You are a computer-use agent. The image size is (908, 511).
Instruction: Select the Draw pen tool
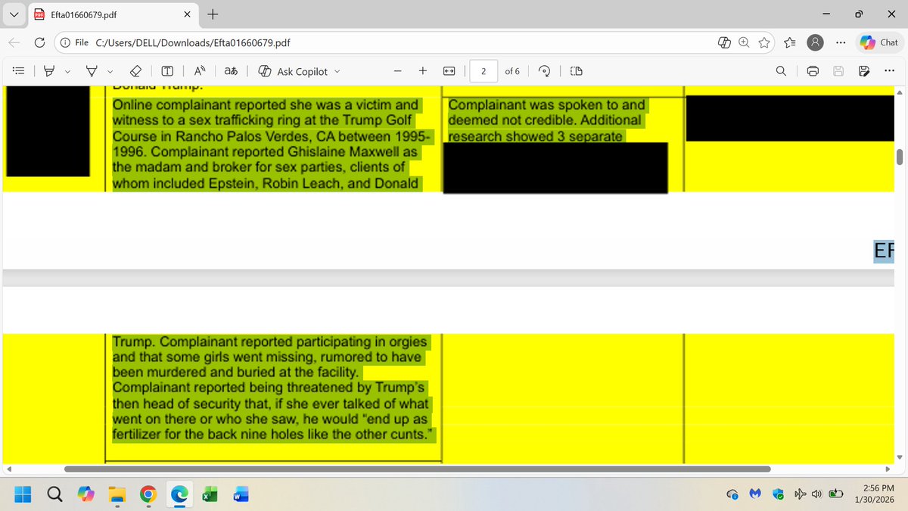[x=92, y=71]
